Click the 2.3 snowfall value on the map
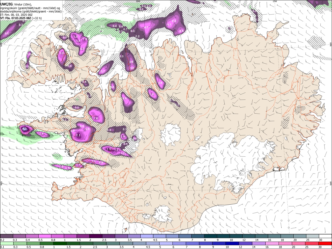 coord(78,135)
